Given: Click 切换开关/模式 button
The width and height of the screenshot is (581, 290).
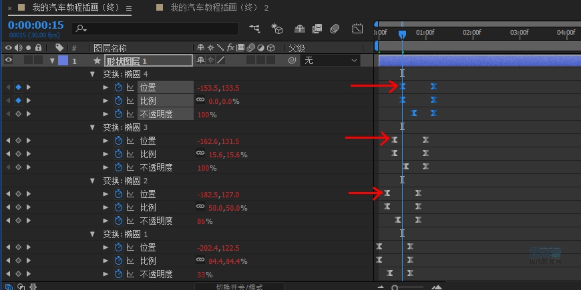Looking at the screenshot, I should click(239, 287).
